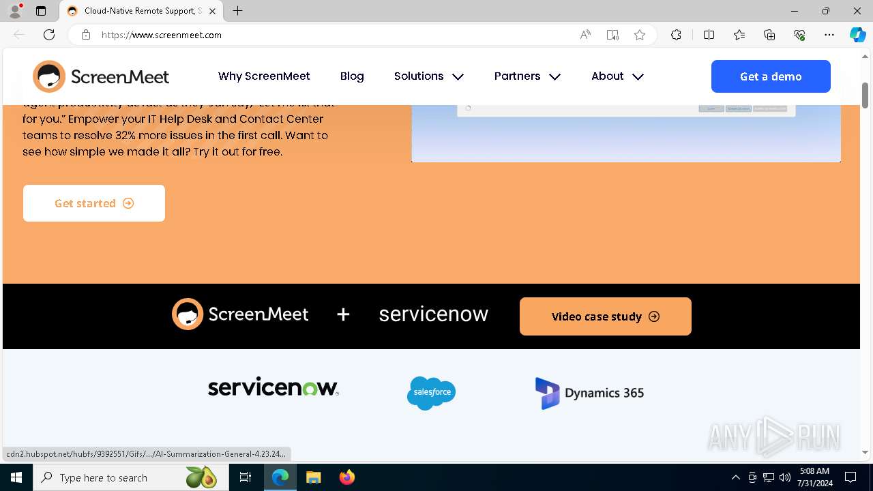Click the ServiceNow partner logo

[273, 387]
